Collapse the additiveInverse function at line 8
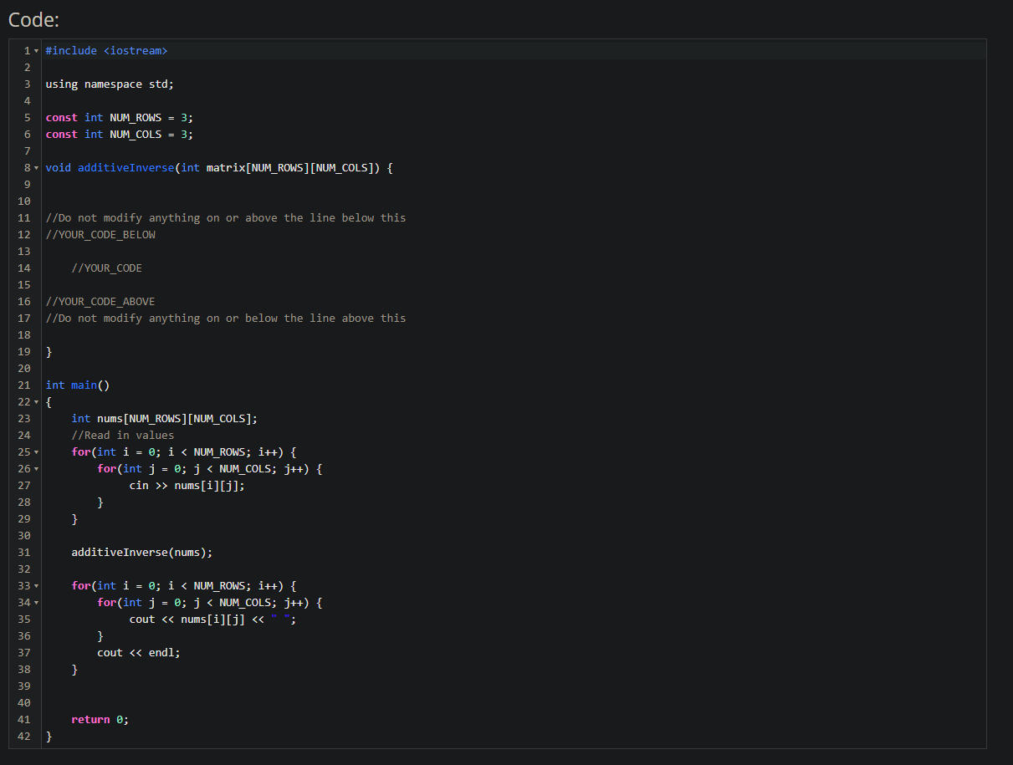The image size is (1013, 765). tap(35, 167)
